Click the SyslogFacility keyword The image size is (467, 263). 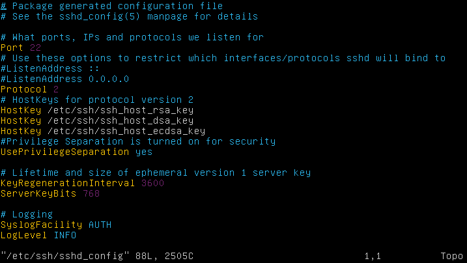coord(41,225)
